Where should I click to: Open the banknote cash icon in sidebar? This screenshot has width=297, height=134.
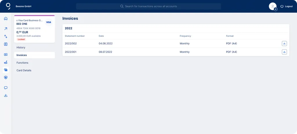pos(6,54)
